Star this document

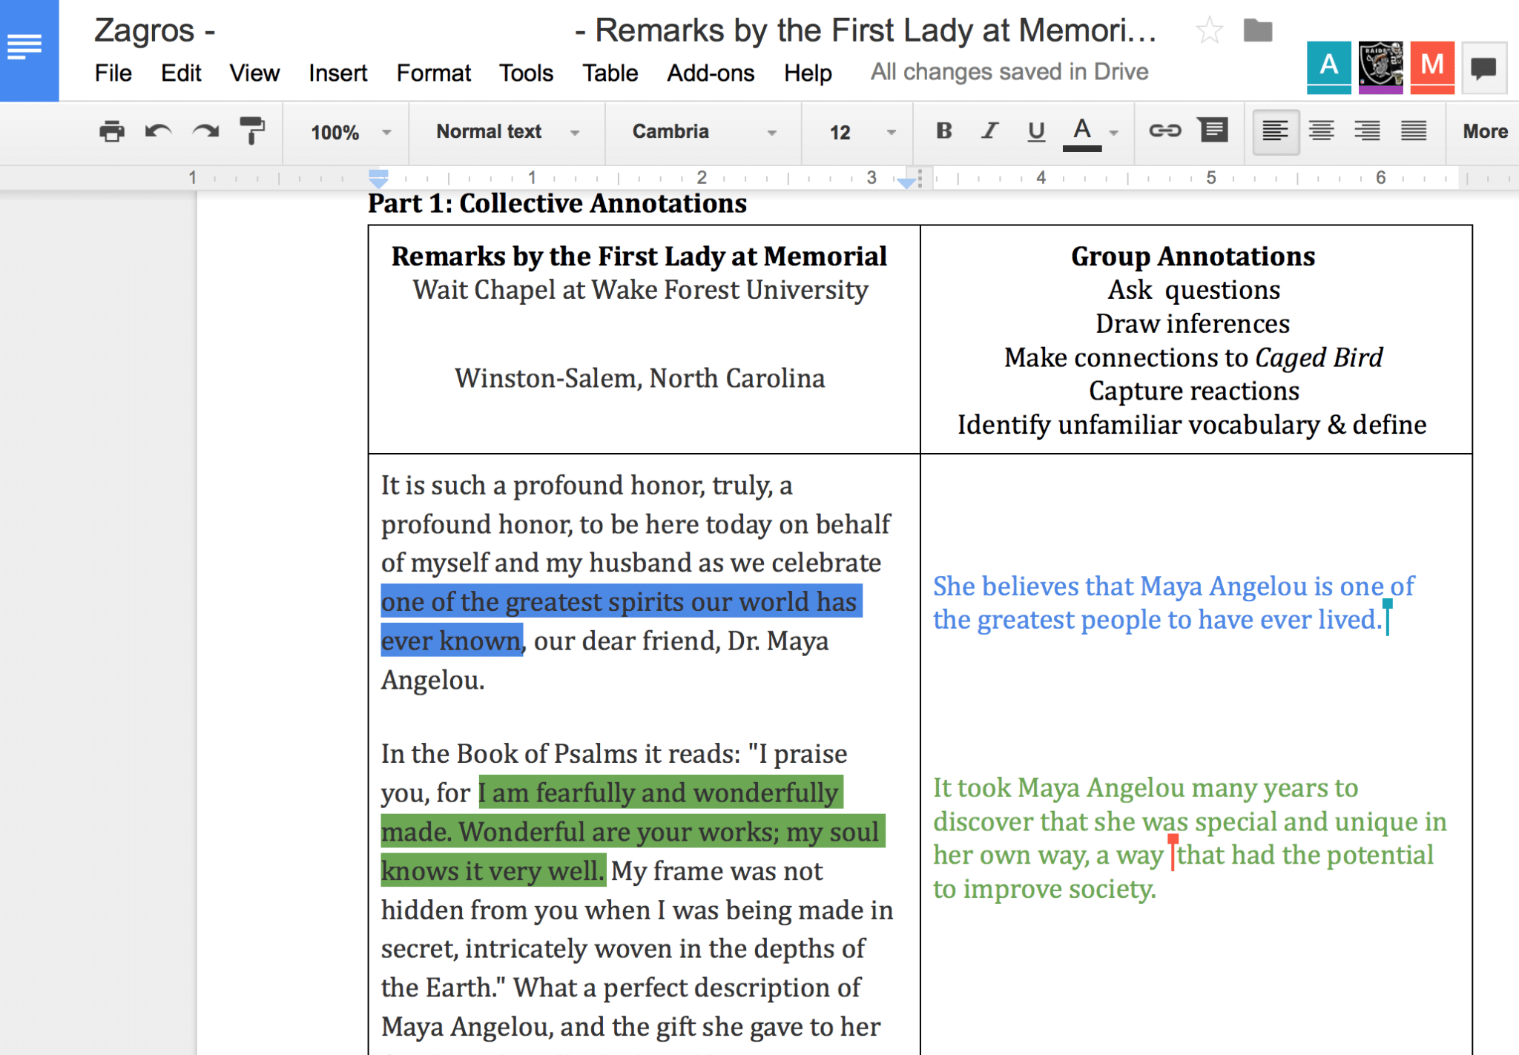(1209, 30)
